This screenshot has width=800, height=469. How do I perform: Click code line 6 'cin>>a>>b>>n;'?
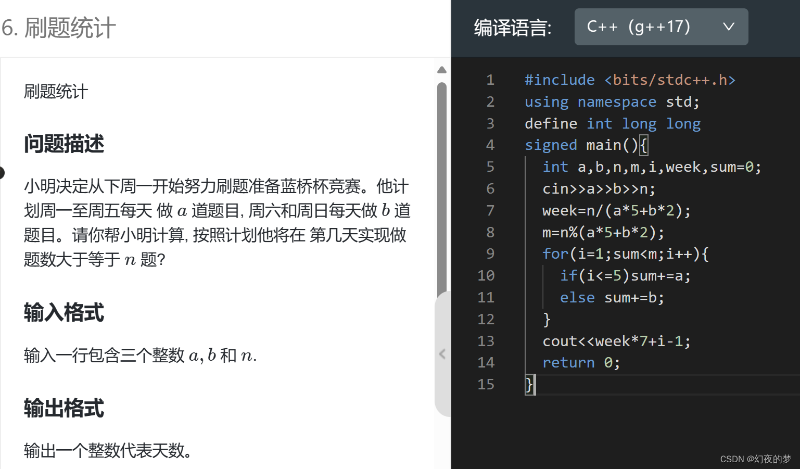[599, 188]
